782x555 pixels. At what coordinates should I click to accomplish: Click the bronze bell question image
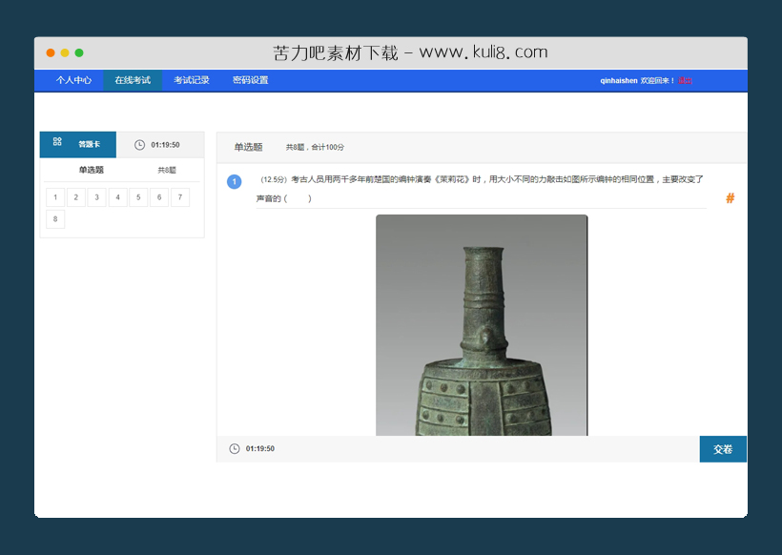[x=480, y=324]
